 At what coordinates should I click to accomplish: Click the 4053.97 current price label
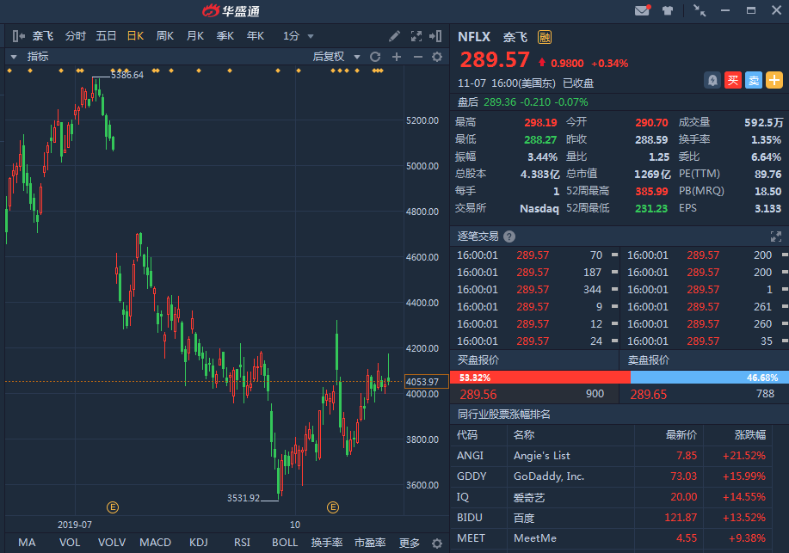tap(426, 381)
